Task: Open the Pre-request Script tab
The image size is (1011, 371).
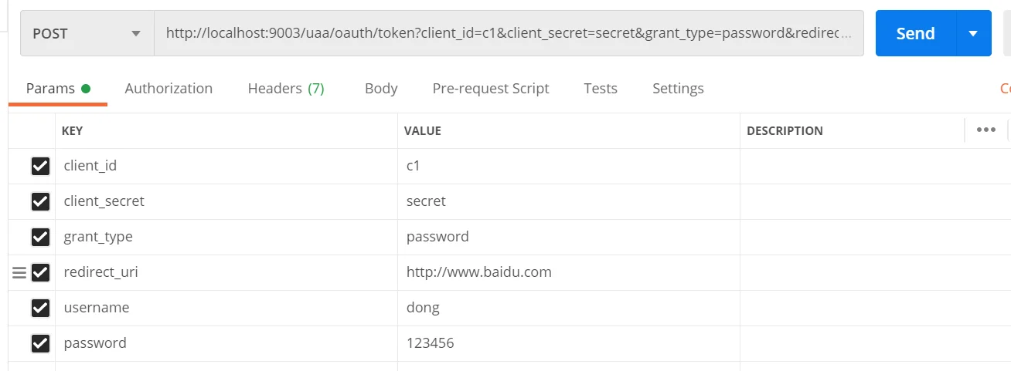Action: pos(490,89)
